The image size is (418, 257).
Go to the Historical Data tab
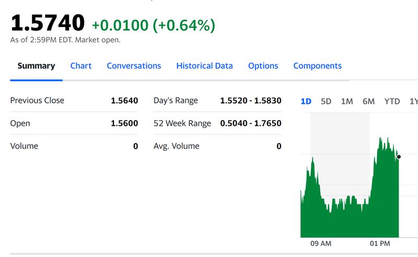tap(204, 66)
